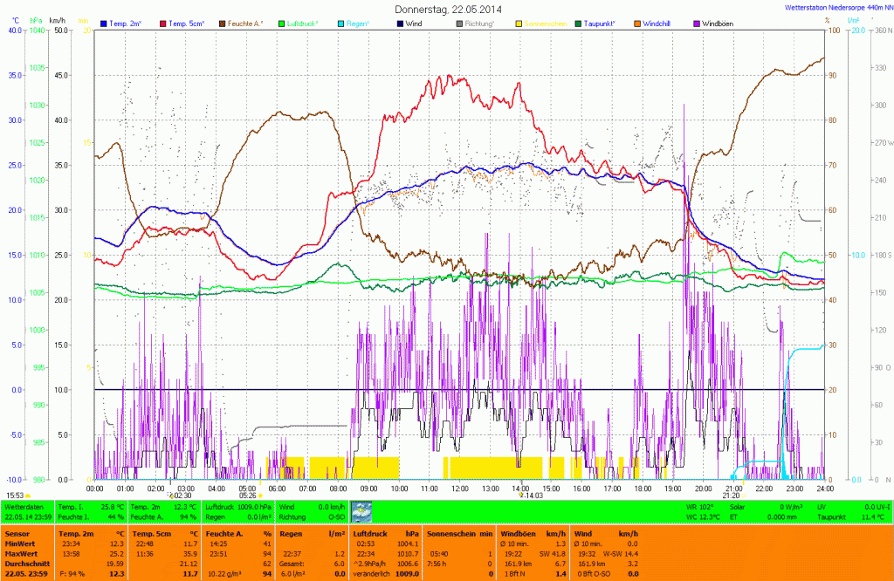Select the 14:03 marker below time axis
This screenshot has height=581, width=894.
coord(530,496)
